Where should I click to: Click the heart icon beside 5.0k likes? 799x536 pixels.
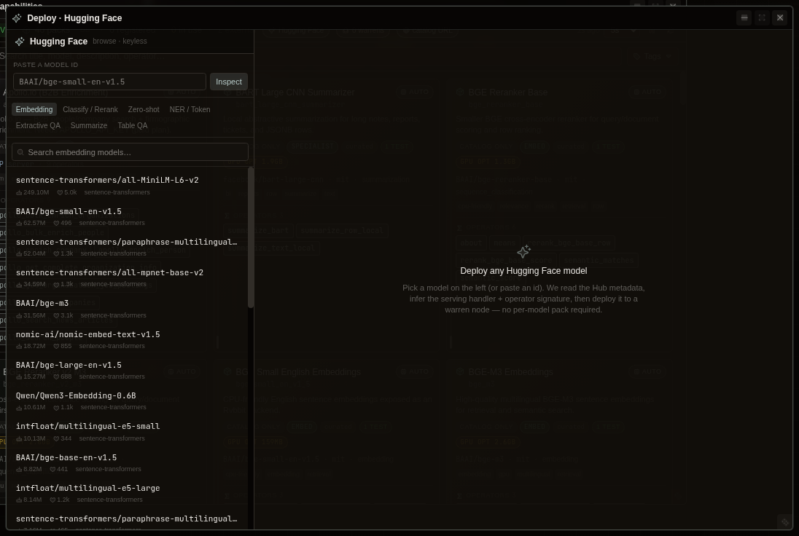point(60,193)
